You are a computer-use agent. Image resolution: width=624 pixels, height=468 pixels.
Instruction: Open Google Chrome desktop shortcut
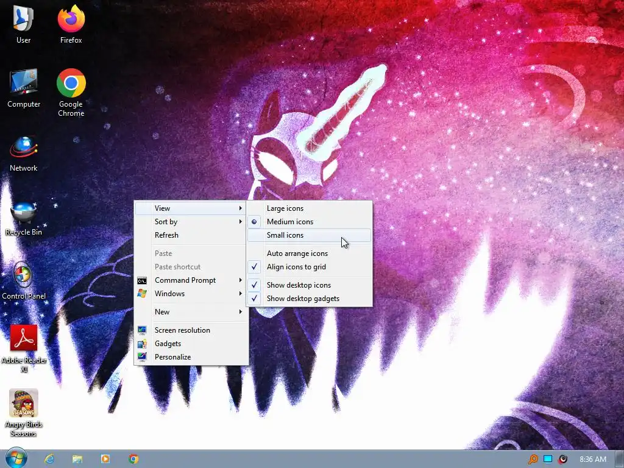coord(71,93)
